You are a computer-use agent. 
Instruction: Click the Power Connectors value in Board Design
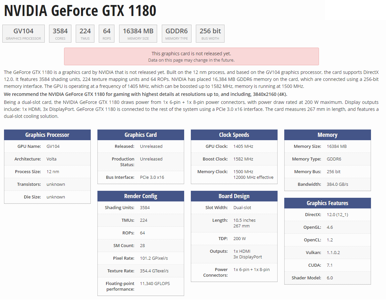[251, 270]
